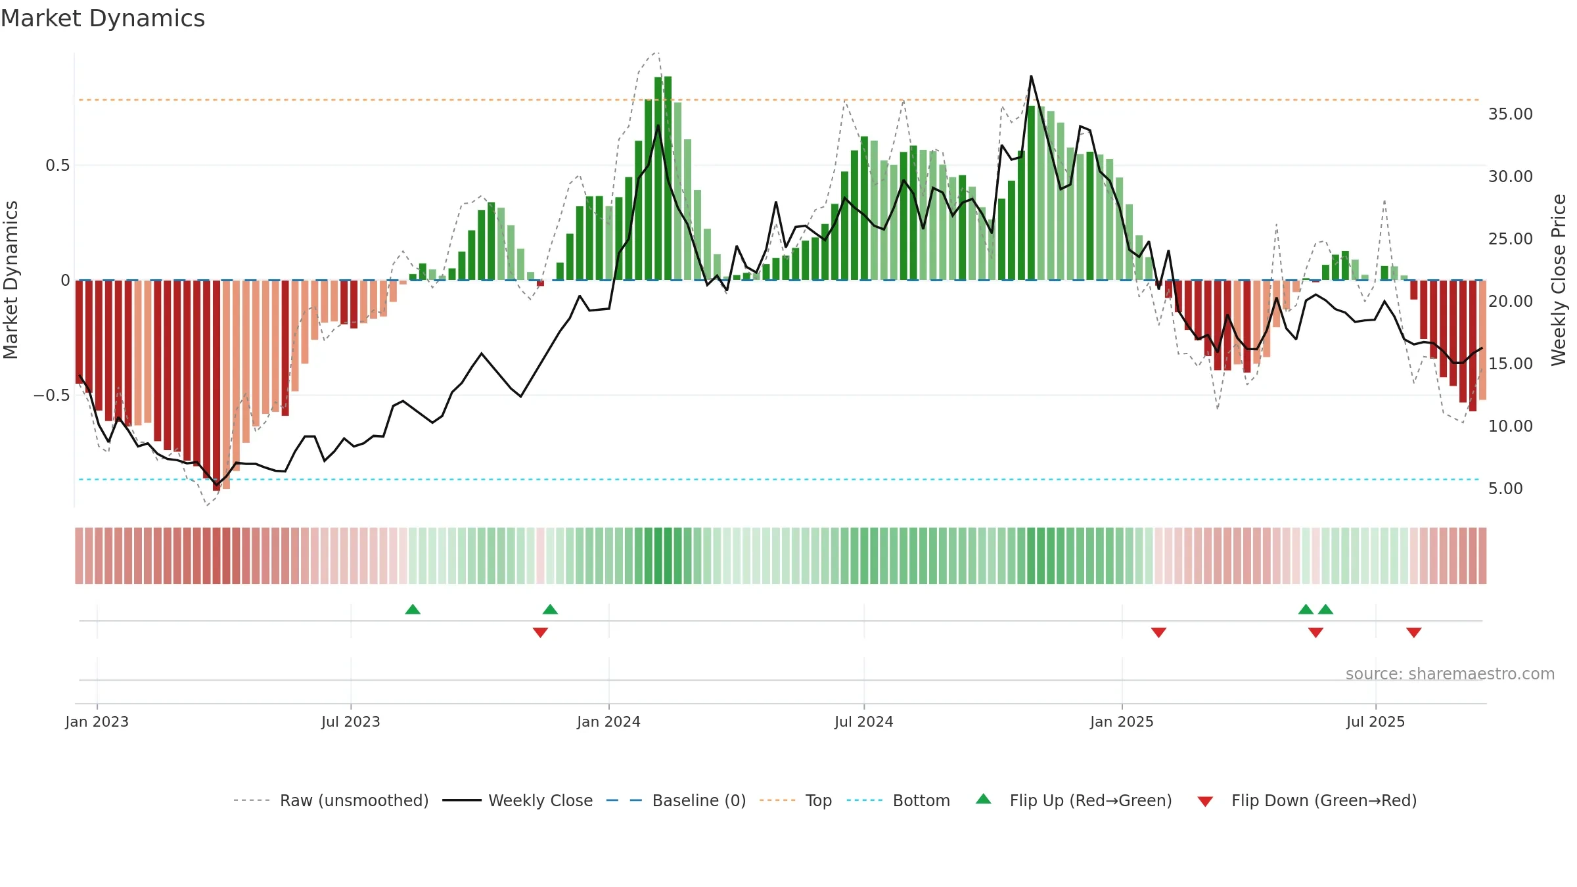
Task: Click the Jul 2023 axis label
Action: click(x=351, y=721)
